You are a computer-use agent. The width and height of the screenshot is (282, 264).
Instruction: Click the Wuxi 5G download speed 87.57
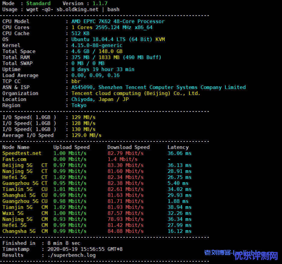(x=125, y=213)
